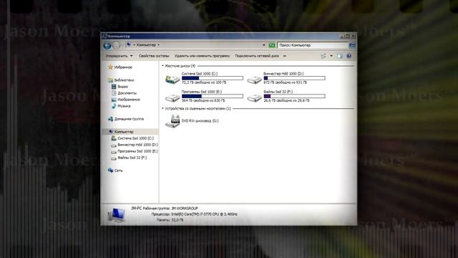Collapse the Жесткие диски (4) group

163,66
